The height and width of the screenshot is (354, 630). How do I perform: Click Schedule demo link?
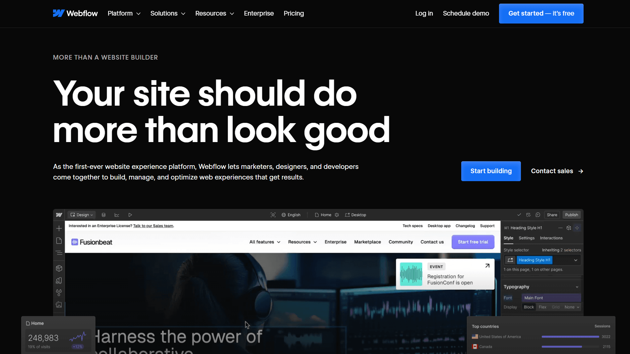pyautogui.click(x=466, y=13)
